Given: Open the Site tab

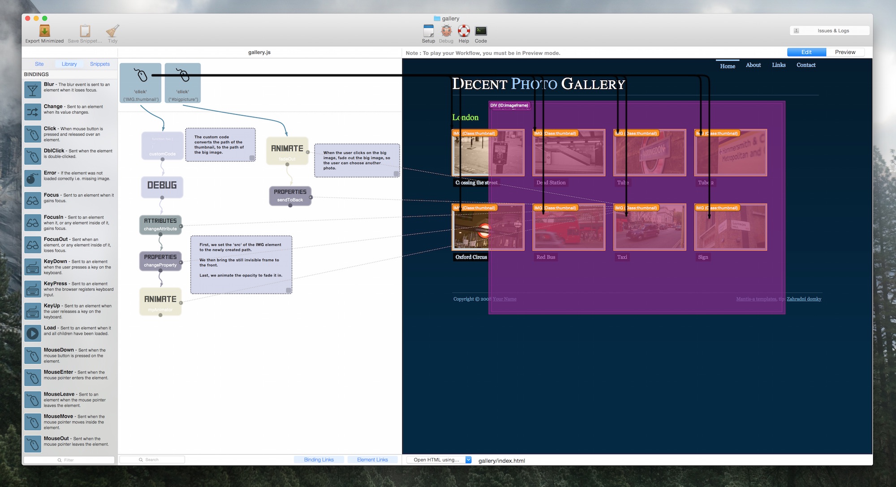Looking at the screenshot, I should 39,64.
